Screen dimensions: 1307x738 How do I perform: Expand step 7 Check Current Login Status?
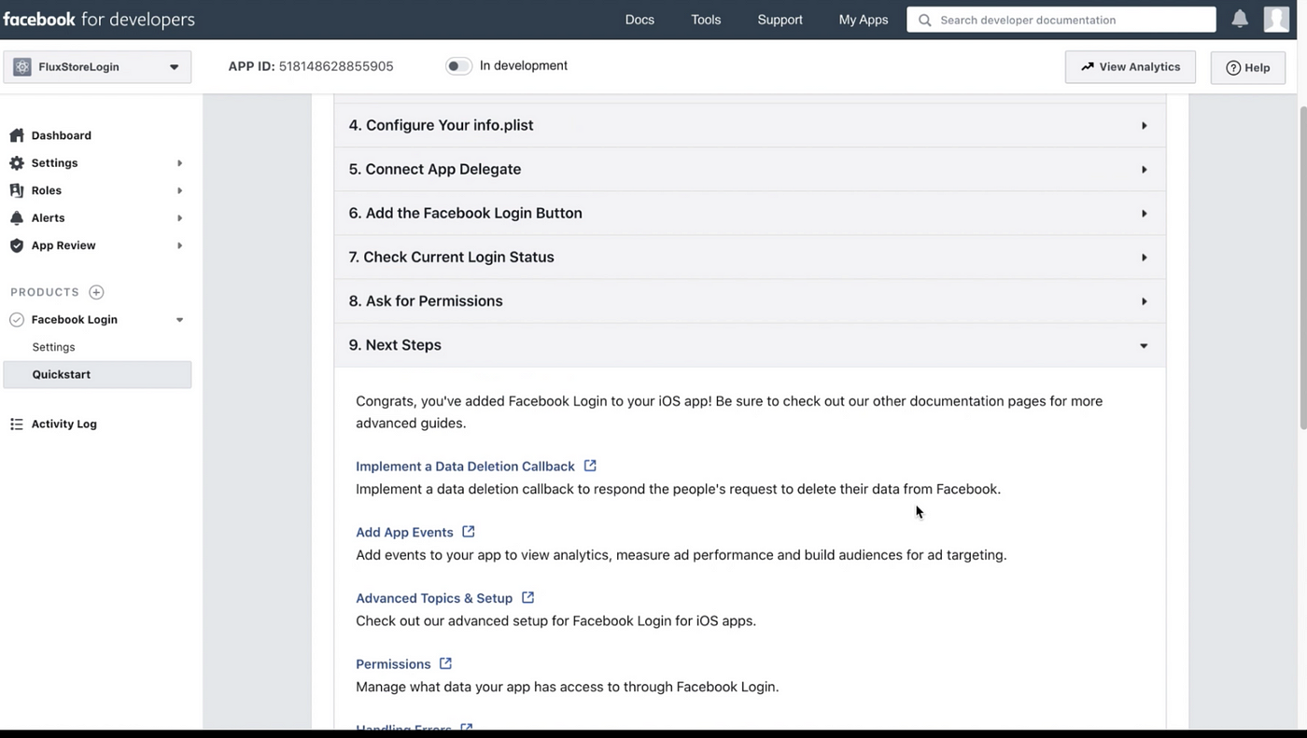[x=750, y=257]
